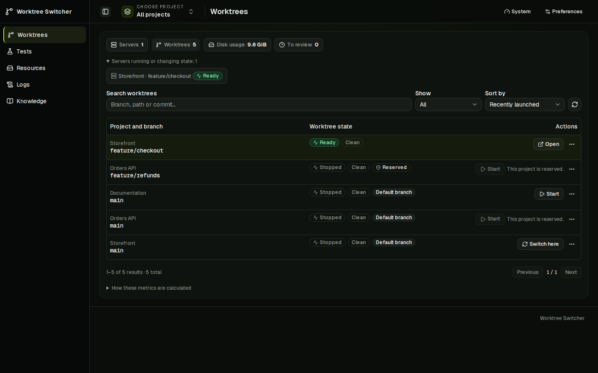Screen dimensions: 598x373
Task: Go to Tests in the sidebar
Action: (44, 51)
